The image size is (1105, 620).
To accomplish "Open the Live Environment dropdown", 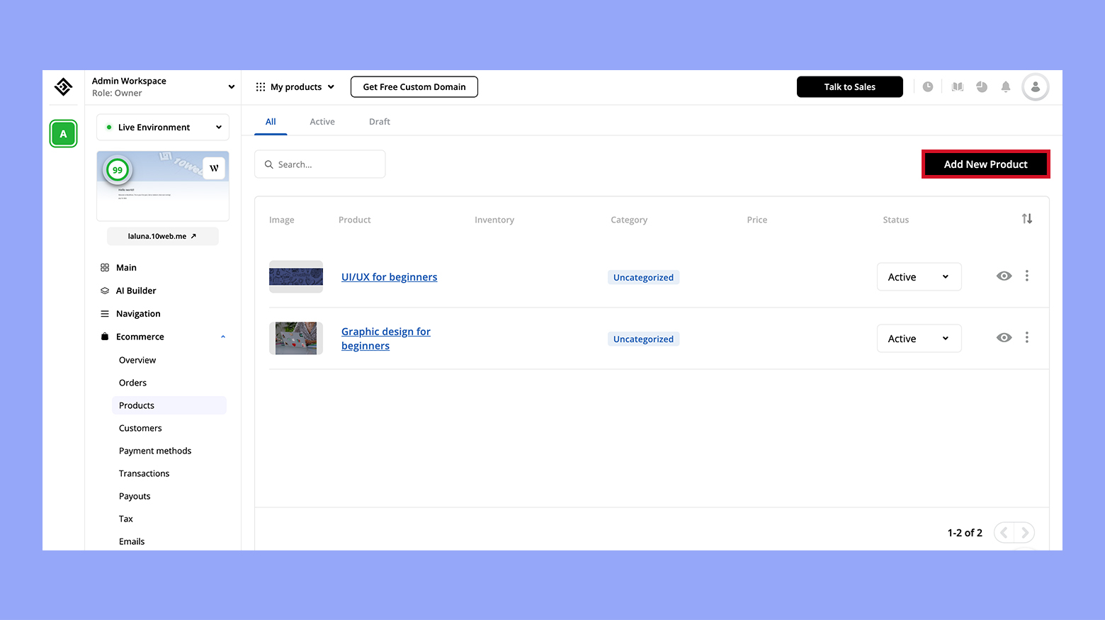I will point(162,127).
